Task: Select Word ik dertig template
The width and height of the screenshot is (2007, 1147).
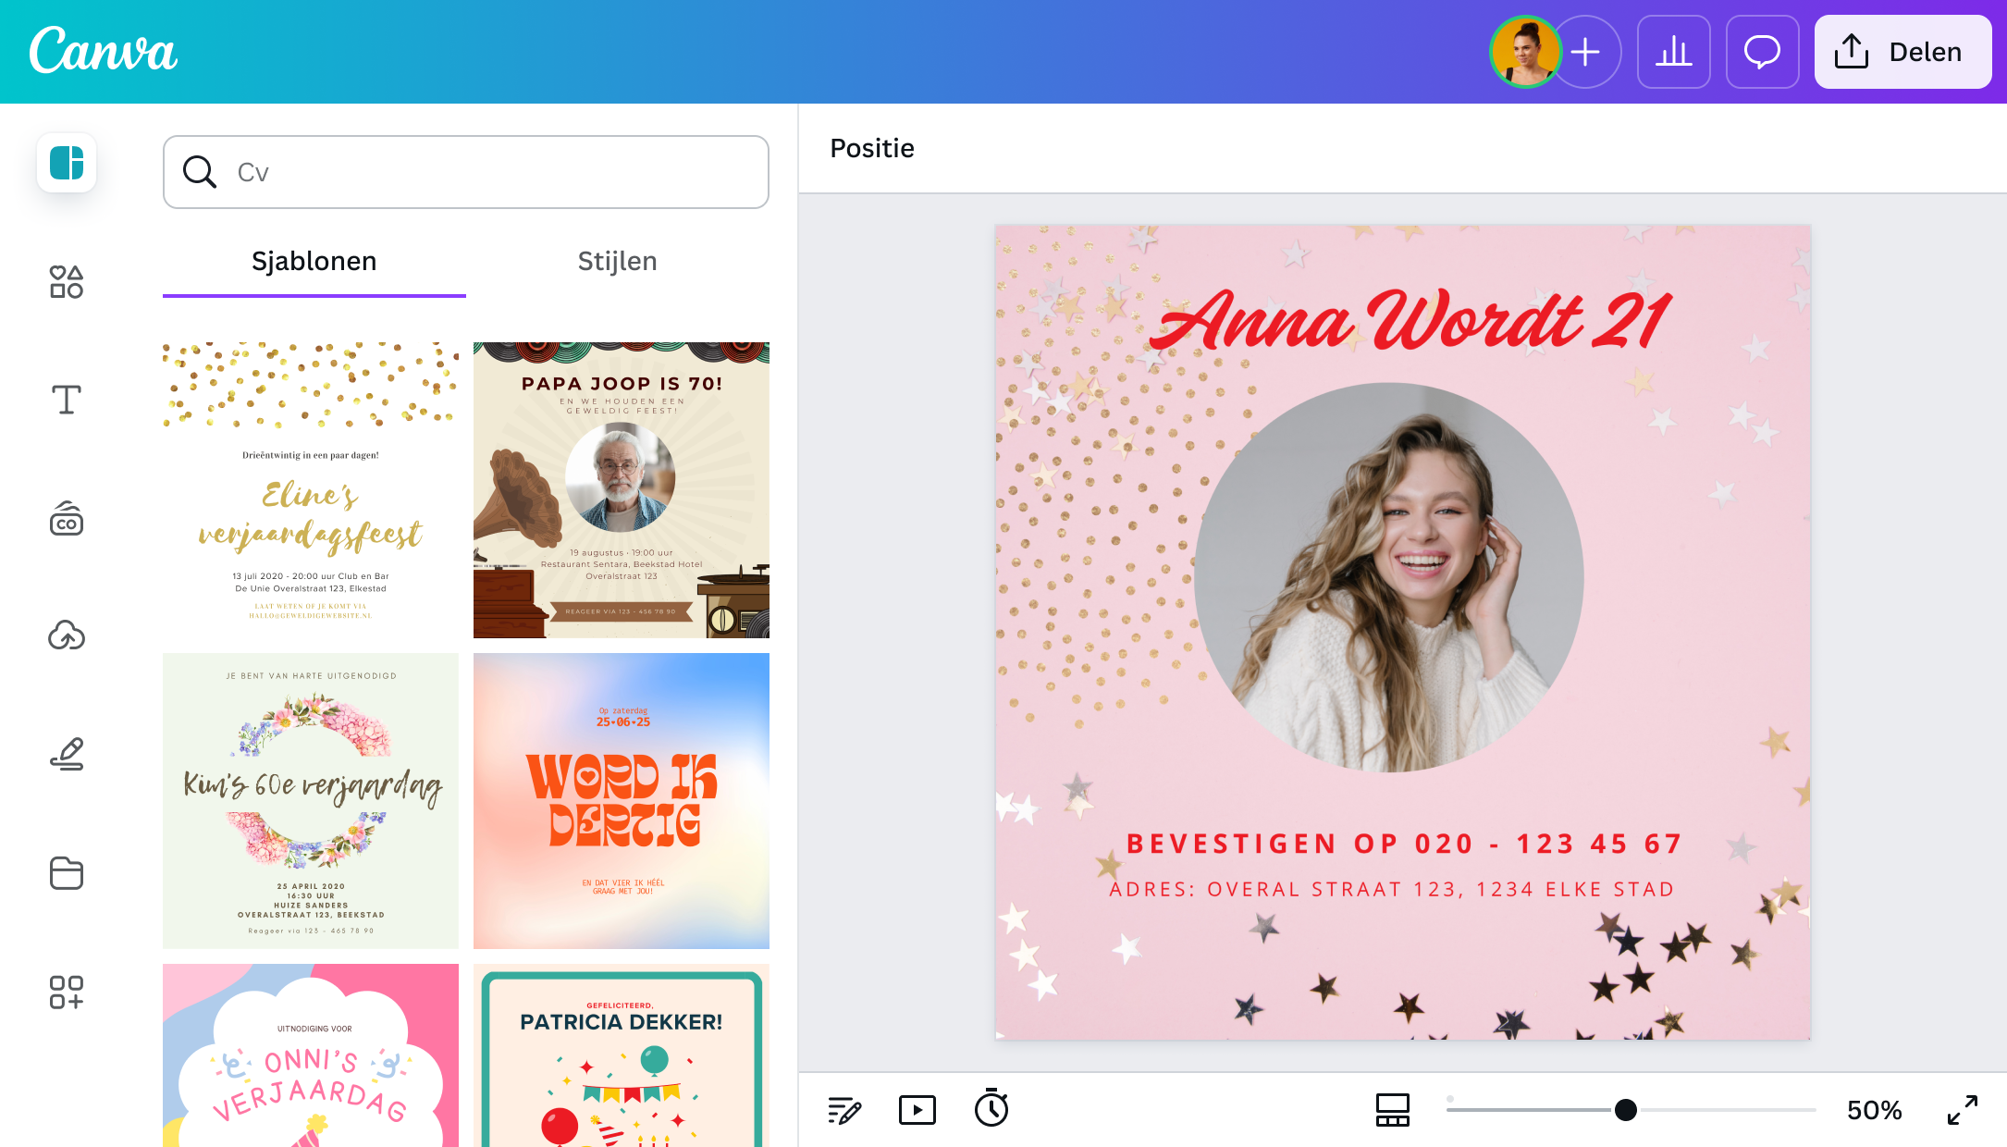Action: point(622,801)
